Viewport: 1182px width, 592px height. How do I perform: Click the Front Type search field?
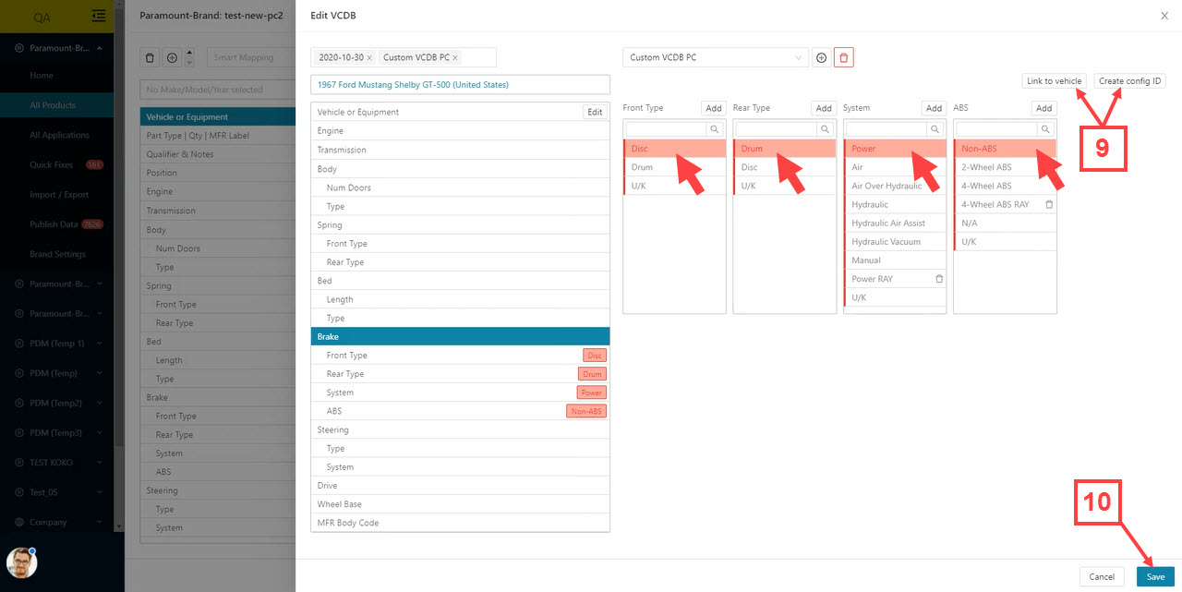[x=667, y=130]
